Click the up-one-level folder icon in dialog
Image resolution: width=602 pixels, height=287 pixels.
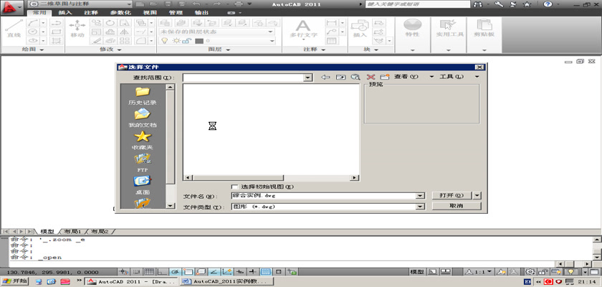[x=340, y=77]
